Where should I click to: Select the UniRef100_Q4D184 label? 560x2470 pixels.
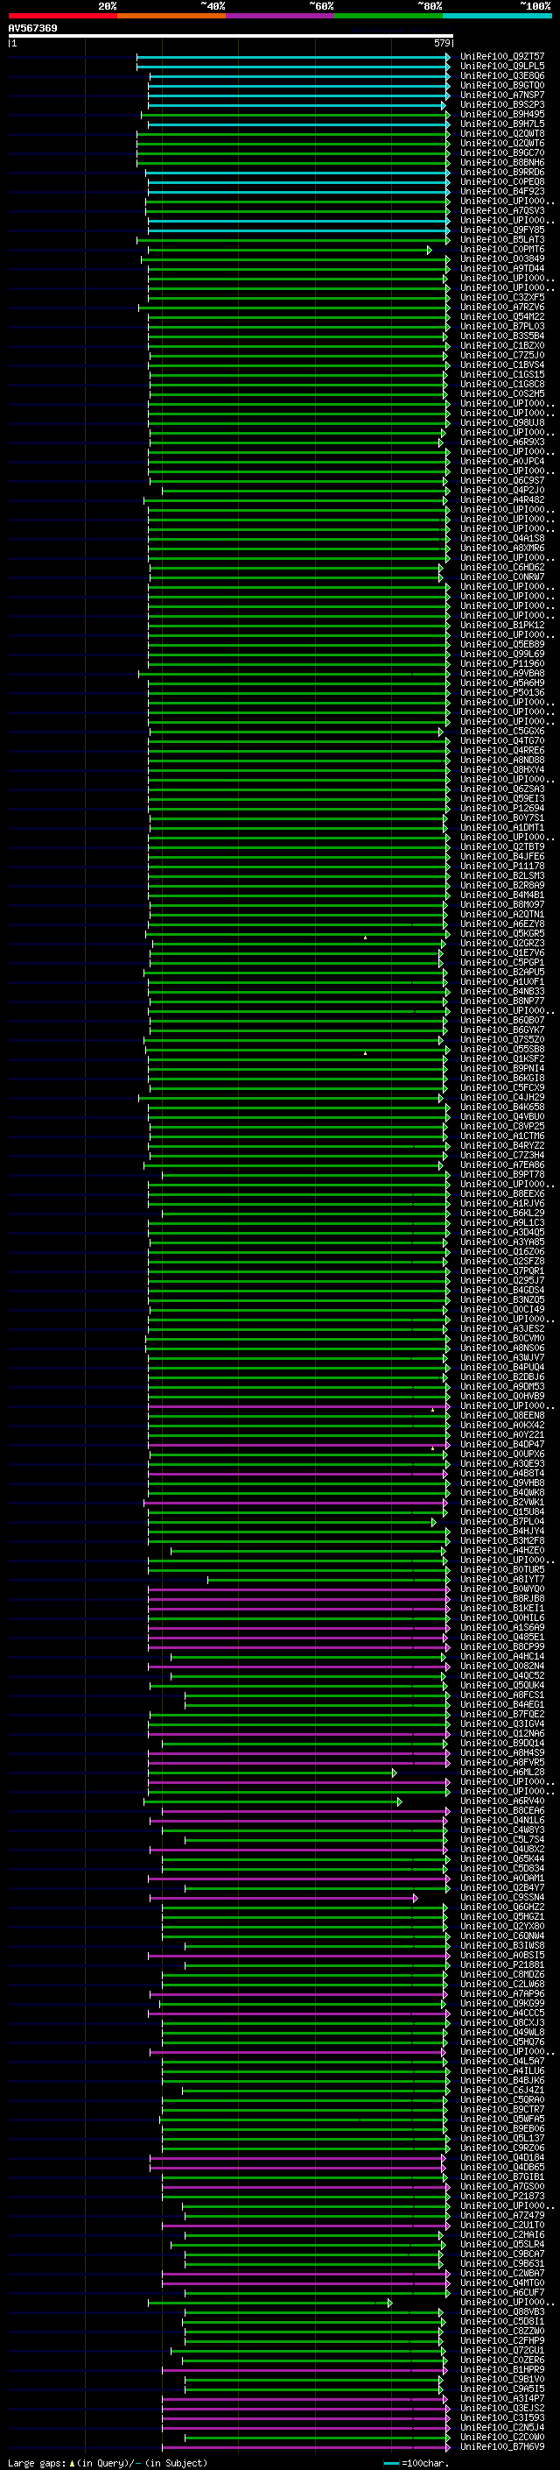502,2157
